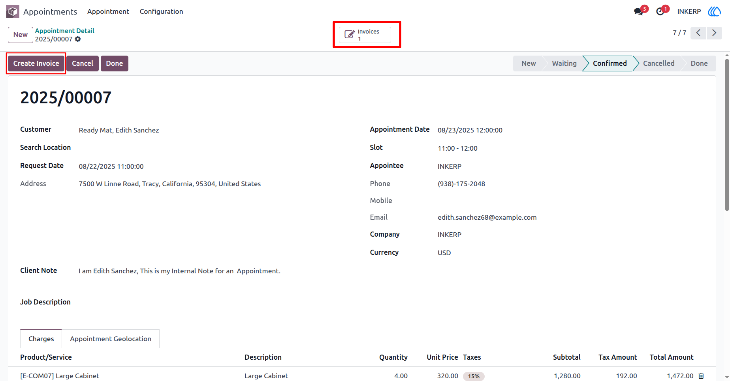
Task: Open the chat messages icon
Action: point(638,11)
